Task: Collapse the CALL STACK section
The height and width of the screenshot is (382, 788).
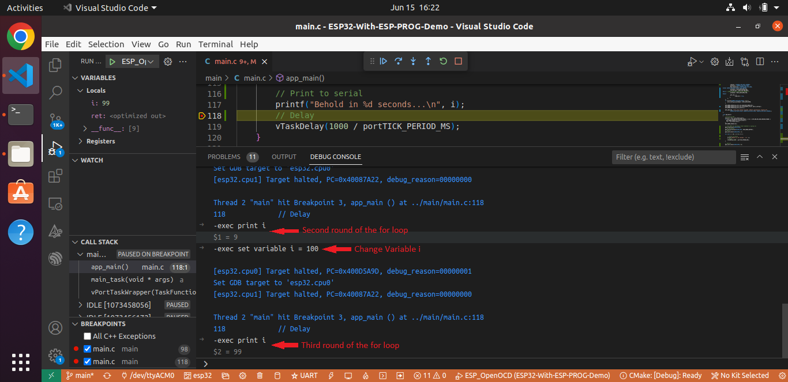Action: point(99,242)
